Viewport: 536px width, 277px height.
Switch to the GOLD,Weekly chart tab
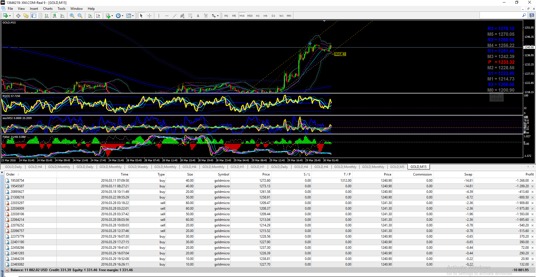(138, 167)
